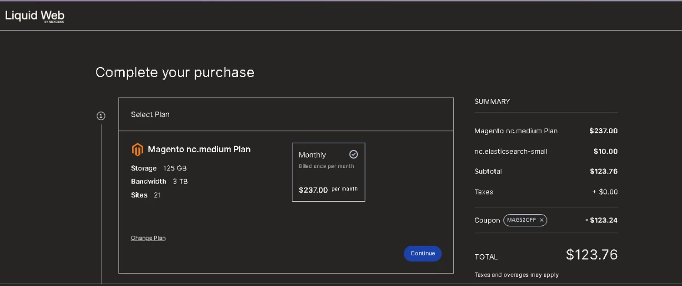Screen dimensions: 682x286
Task: Click the Subtotal amount "$123.76"
Action: pos(604,171)
